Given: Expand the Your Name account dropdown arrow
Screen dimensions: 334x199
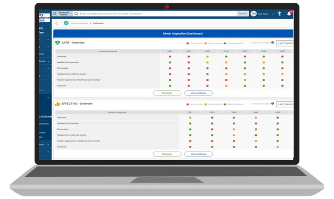Looking at the screenshot, I should click(271, 14).
